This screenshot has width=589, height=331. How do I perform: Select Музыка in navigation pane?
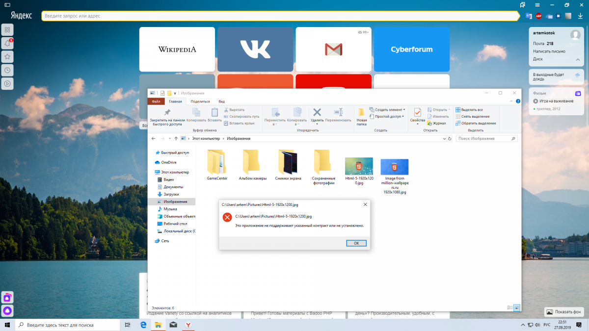[x=167, y=209]
